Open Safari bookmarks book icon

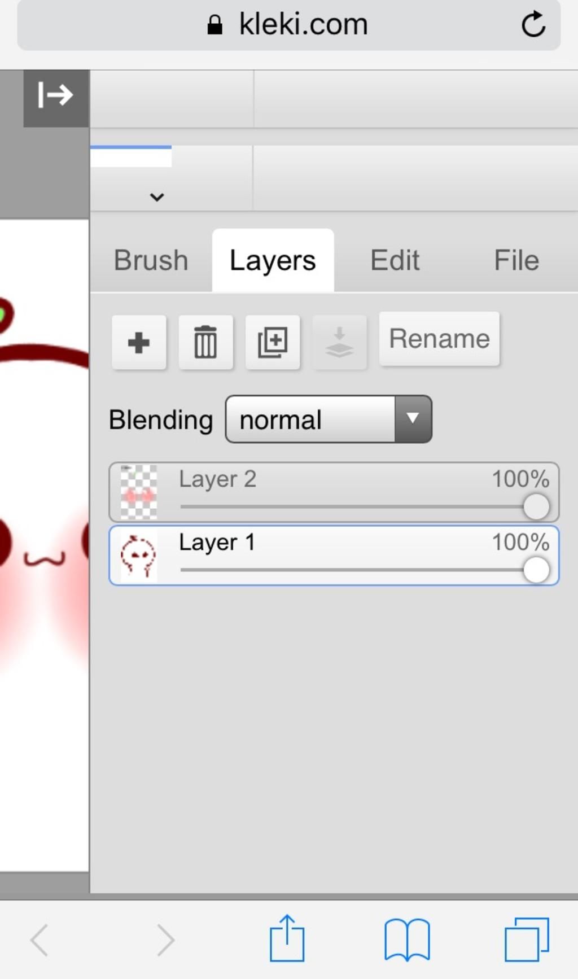[x=407, y=939]
